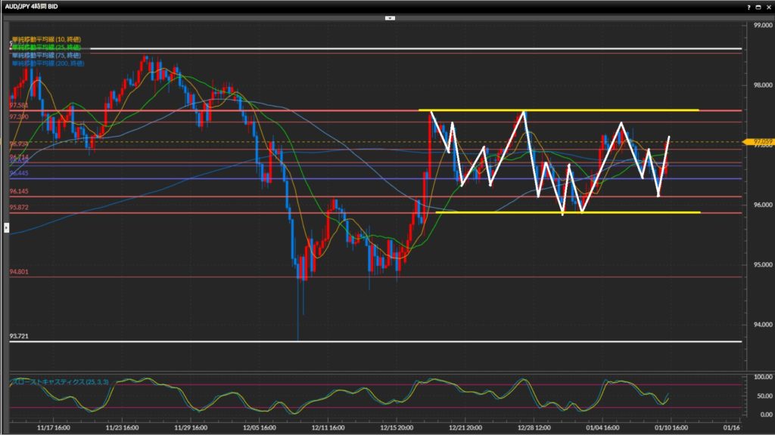
Task: Click the orange 97.059 current price tag
Action: 758,141
